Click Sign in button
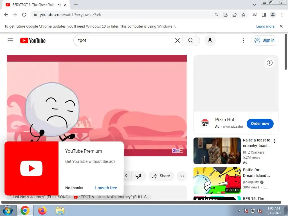This screenshot has height=216, width=288. point(265,40)
